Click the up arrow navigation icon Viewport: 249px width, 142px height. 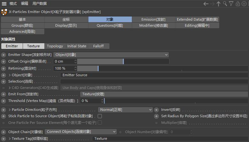coord(218,4)
